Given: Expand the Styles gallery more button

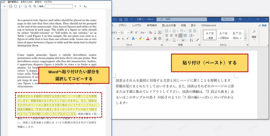Looking at the screenshot, I should coord(245,38).
